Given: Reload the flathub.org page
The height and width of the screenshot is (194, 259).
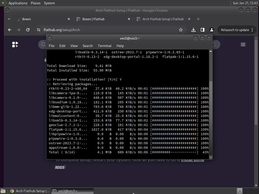Looking at the screenshot, I should 28,30.
